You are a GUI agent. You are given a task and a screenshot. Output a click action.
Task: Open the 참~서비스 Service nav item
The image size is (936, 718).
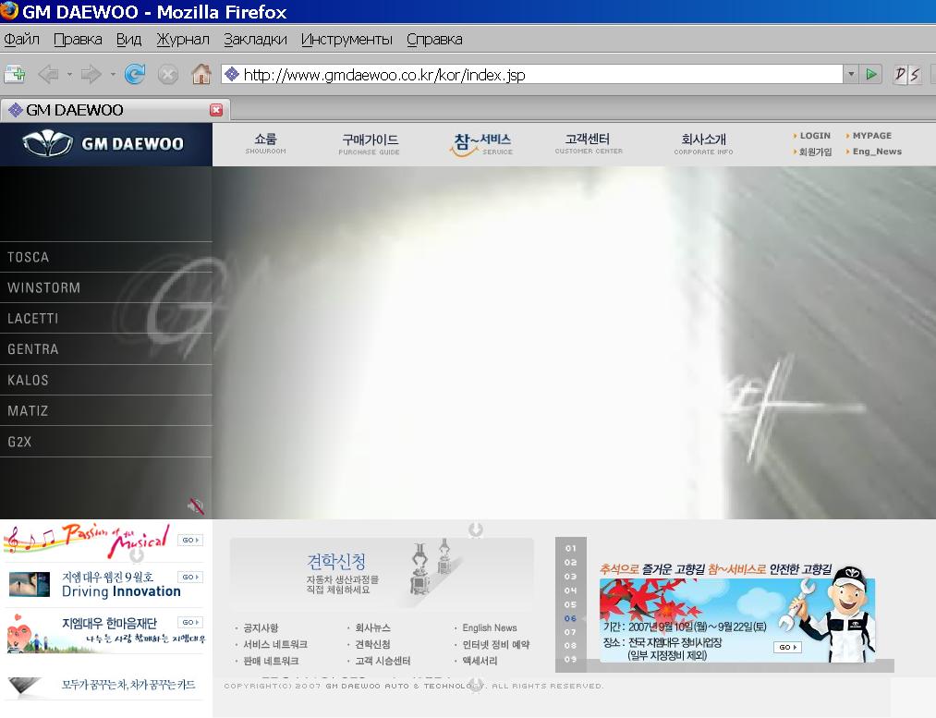(x=481, y=144)
